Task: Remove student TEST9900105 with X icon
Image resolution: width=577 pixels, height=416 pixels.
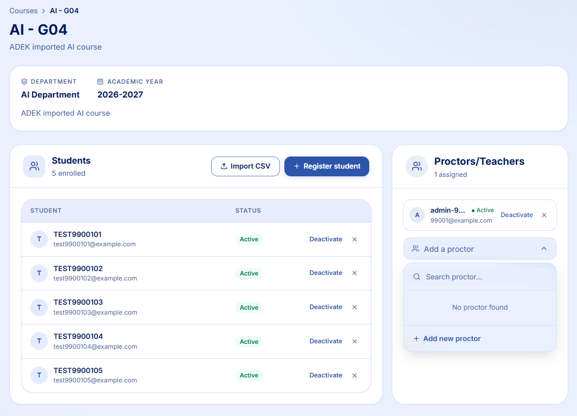Action: 355,376
